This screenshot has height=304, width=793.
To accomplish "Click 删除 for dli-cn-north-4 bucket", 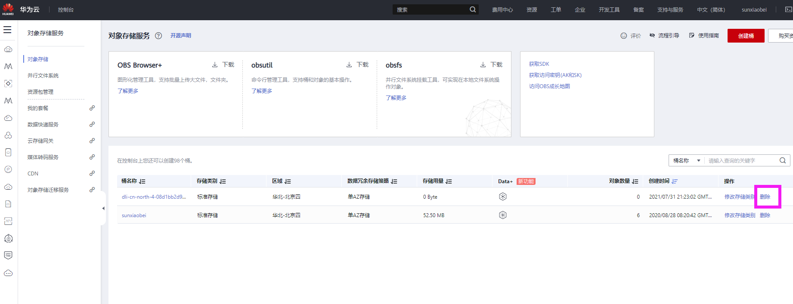I will (765, 197).
